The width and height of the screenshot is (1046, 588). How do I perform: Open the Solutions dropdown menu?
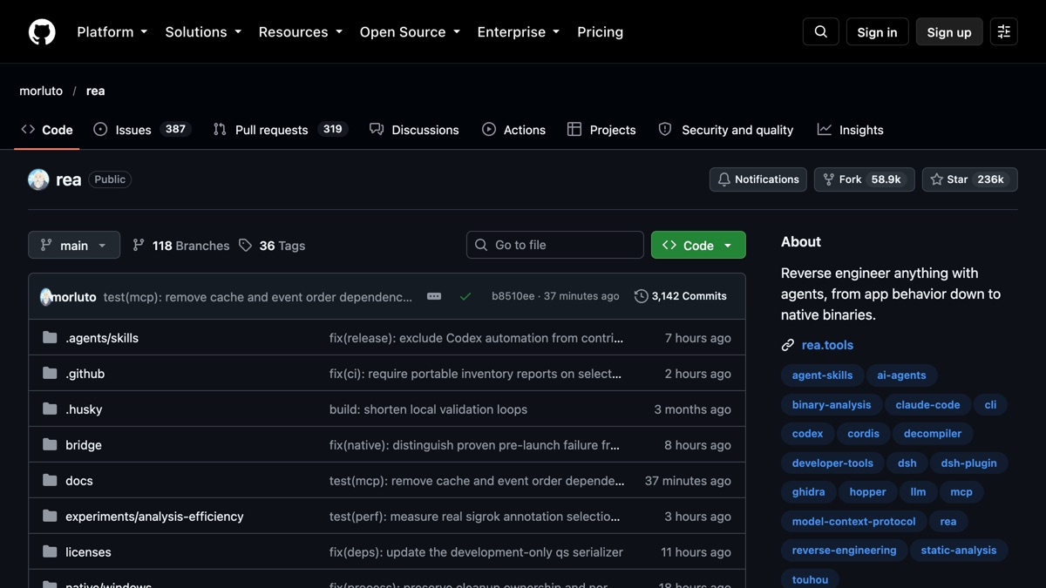203,32
